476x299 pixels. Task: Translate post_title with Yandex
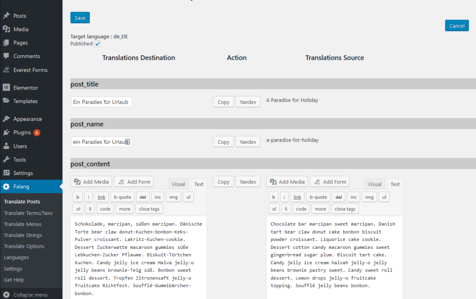point(247,102)
